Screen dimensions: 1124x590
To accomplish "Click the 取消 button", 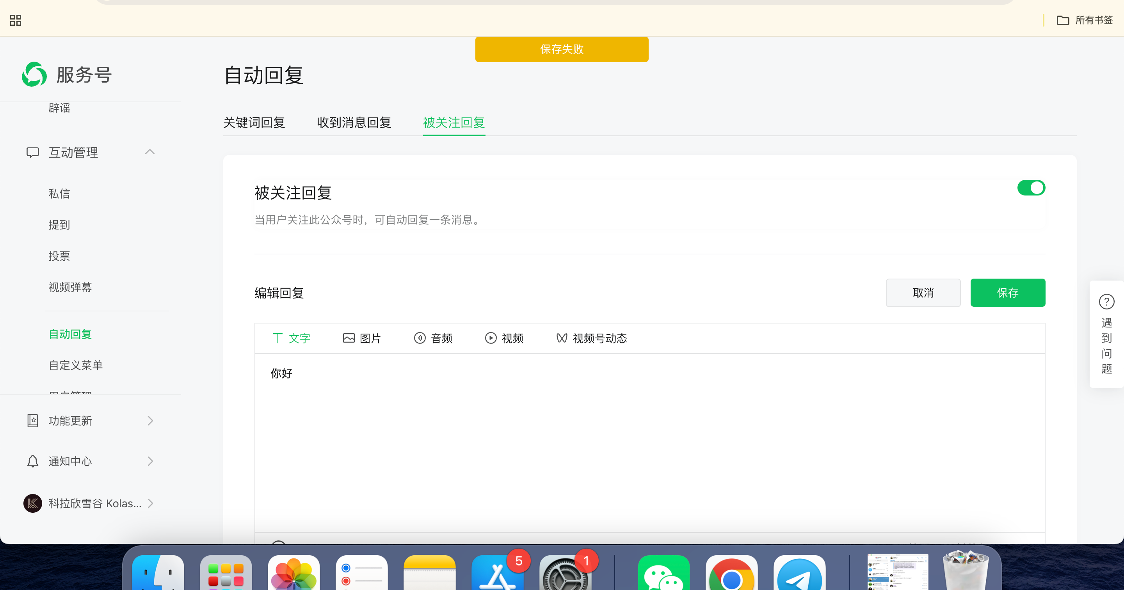I will pos(923,293).
